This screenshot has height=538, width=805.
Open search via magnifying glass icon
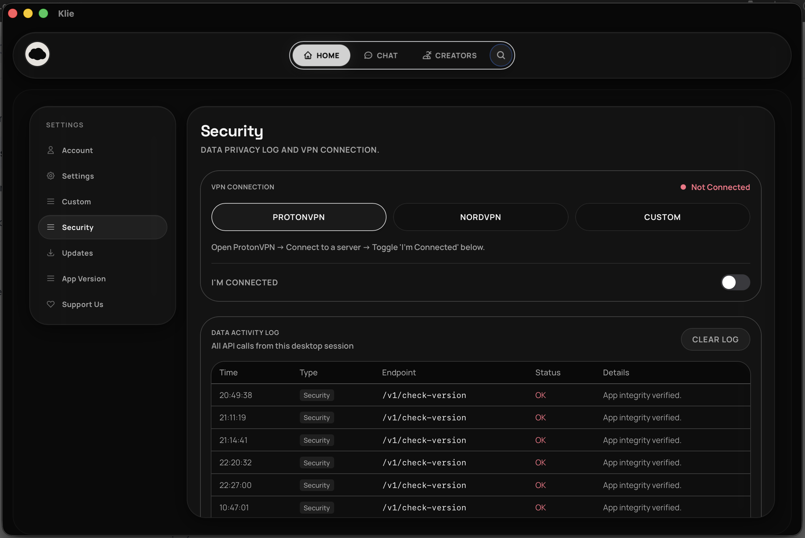click(501, 55)
